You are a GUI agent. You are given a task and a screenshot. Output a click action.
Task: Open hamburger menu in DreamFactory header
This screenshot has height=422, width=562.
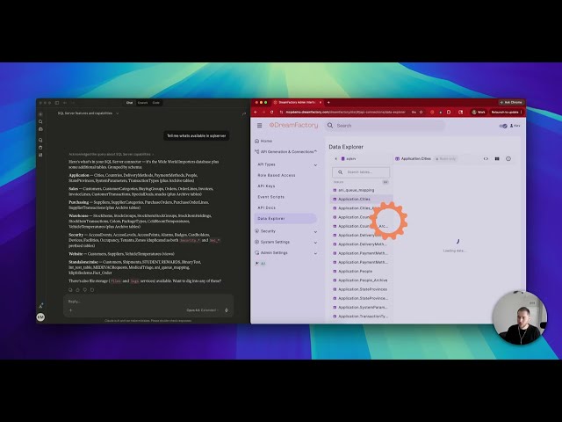coord(260,126)
